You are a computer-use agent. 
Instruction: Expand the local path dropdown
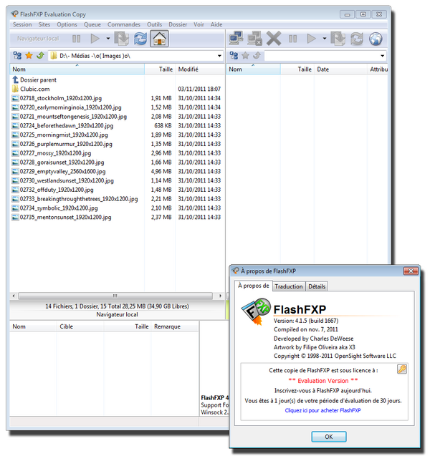pos(219,56)
